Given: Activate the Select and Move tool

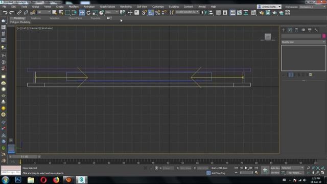Looking at the screenshot, I should tap(82, 12).
